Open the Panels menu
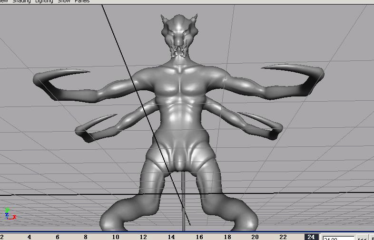The width and height of the screenshot is (374, 240). click(82, 1)
